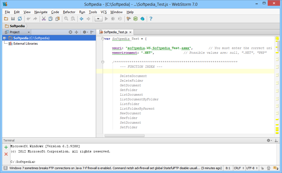Click the ListFolderByParent line in editor
This screenshot has width=282, height=173.
(x=137, y=109)
